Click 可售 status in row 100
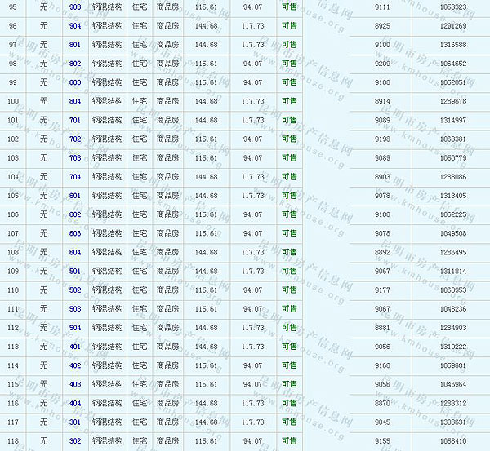This screenshot has height=451, width=490. 289,101
